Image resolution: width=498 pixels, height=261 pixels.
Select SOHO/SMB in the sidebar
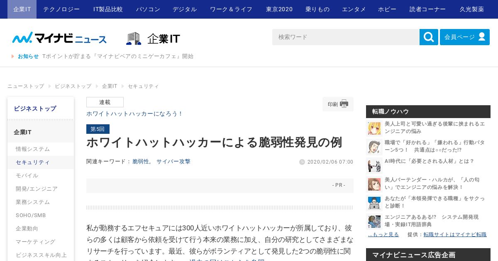coord(41,215)
